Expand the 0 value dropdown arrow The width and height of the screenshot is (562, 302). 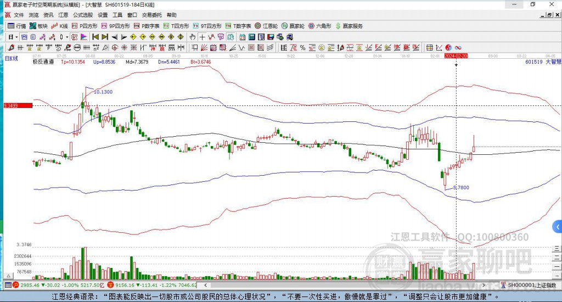pyautogui.click(x=67, y=37)
